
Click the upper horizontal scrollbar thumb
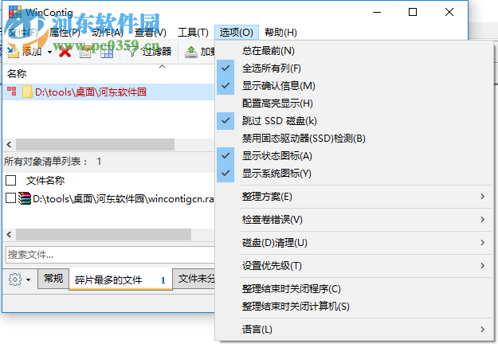pos(95,145)
